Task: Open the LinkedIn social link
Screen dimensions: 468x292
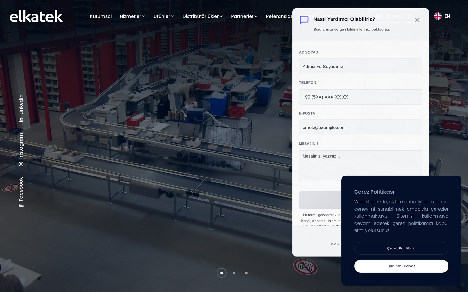Action: pyautogui.click(x=21, y=108)
